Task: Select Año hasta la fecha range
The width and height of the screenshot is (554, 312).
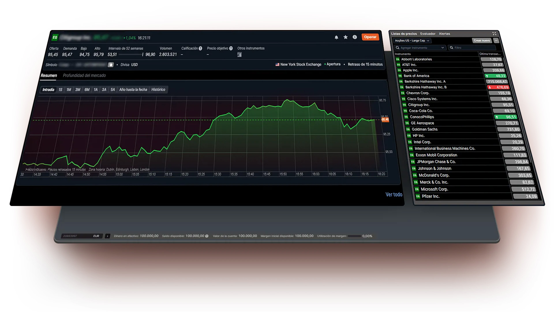Action: point(133,90)
